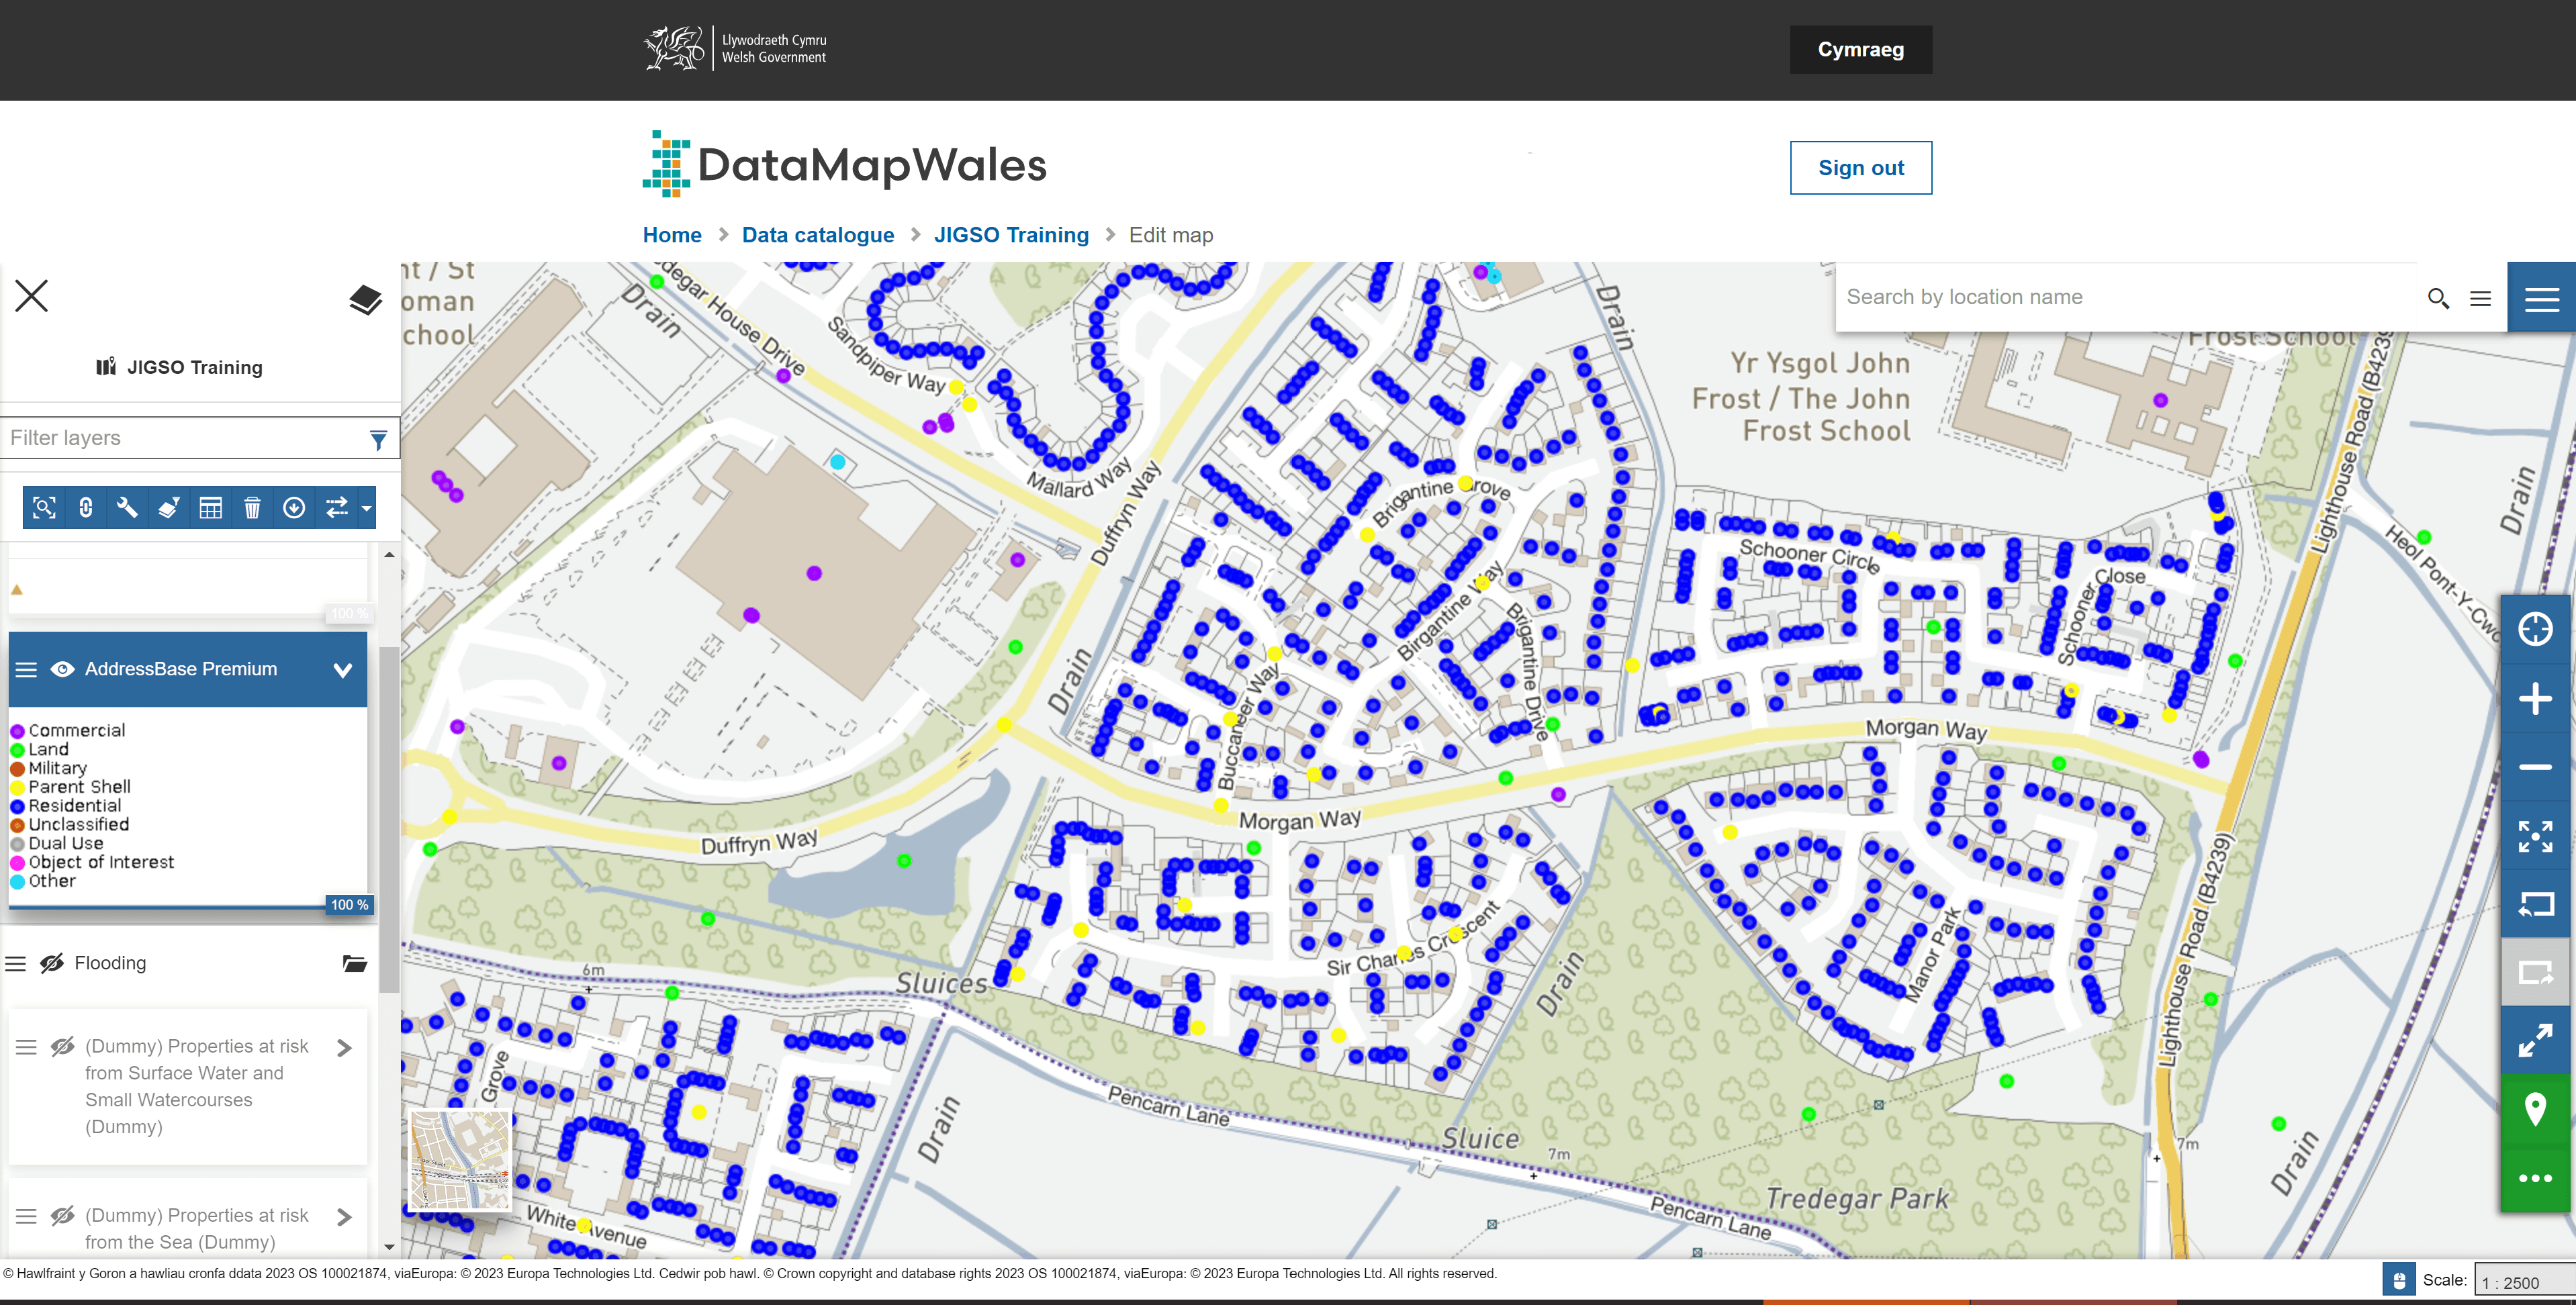2576x1305 pixels.
Task: Open the Data catalogue breadcrumb link
Action: click(x=818, y=235)
